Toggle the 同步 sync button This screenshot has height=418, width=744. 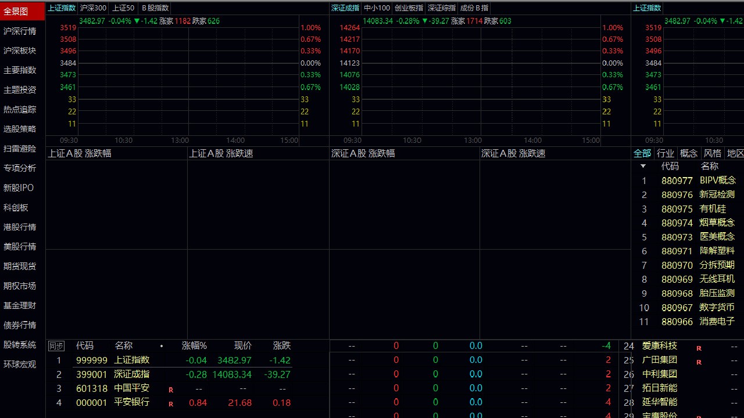[x=56, y=346]
